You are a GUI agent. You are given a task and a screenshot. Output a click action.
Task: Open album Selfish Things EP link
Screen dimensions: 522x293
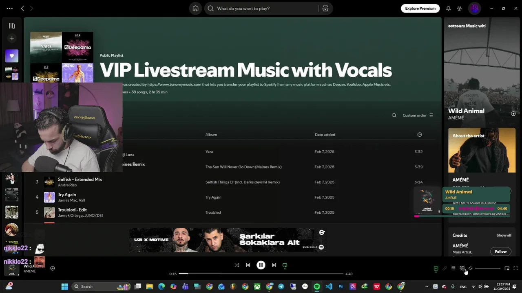pyautogui.click(x=243, y=182)
